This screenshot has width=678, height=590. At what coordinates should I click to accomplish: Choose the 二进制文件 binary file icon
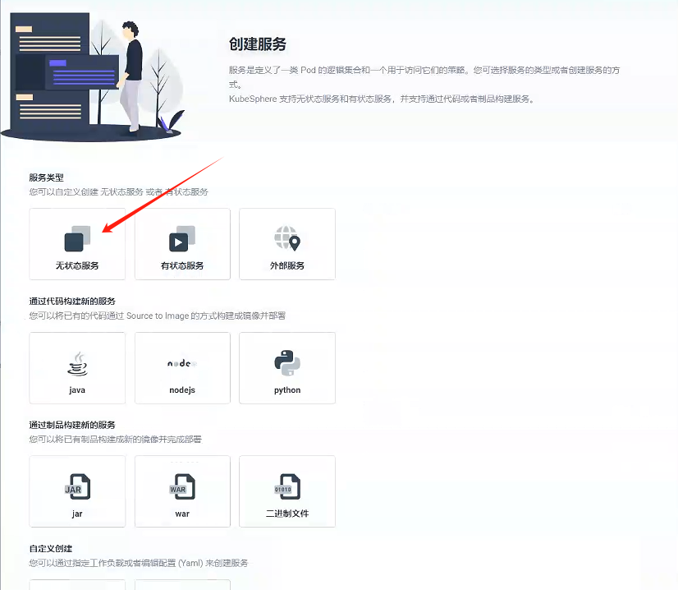[287, 486]
